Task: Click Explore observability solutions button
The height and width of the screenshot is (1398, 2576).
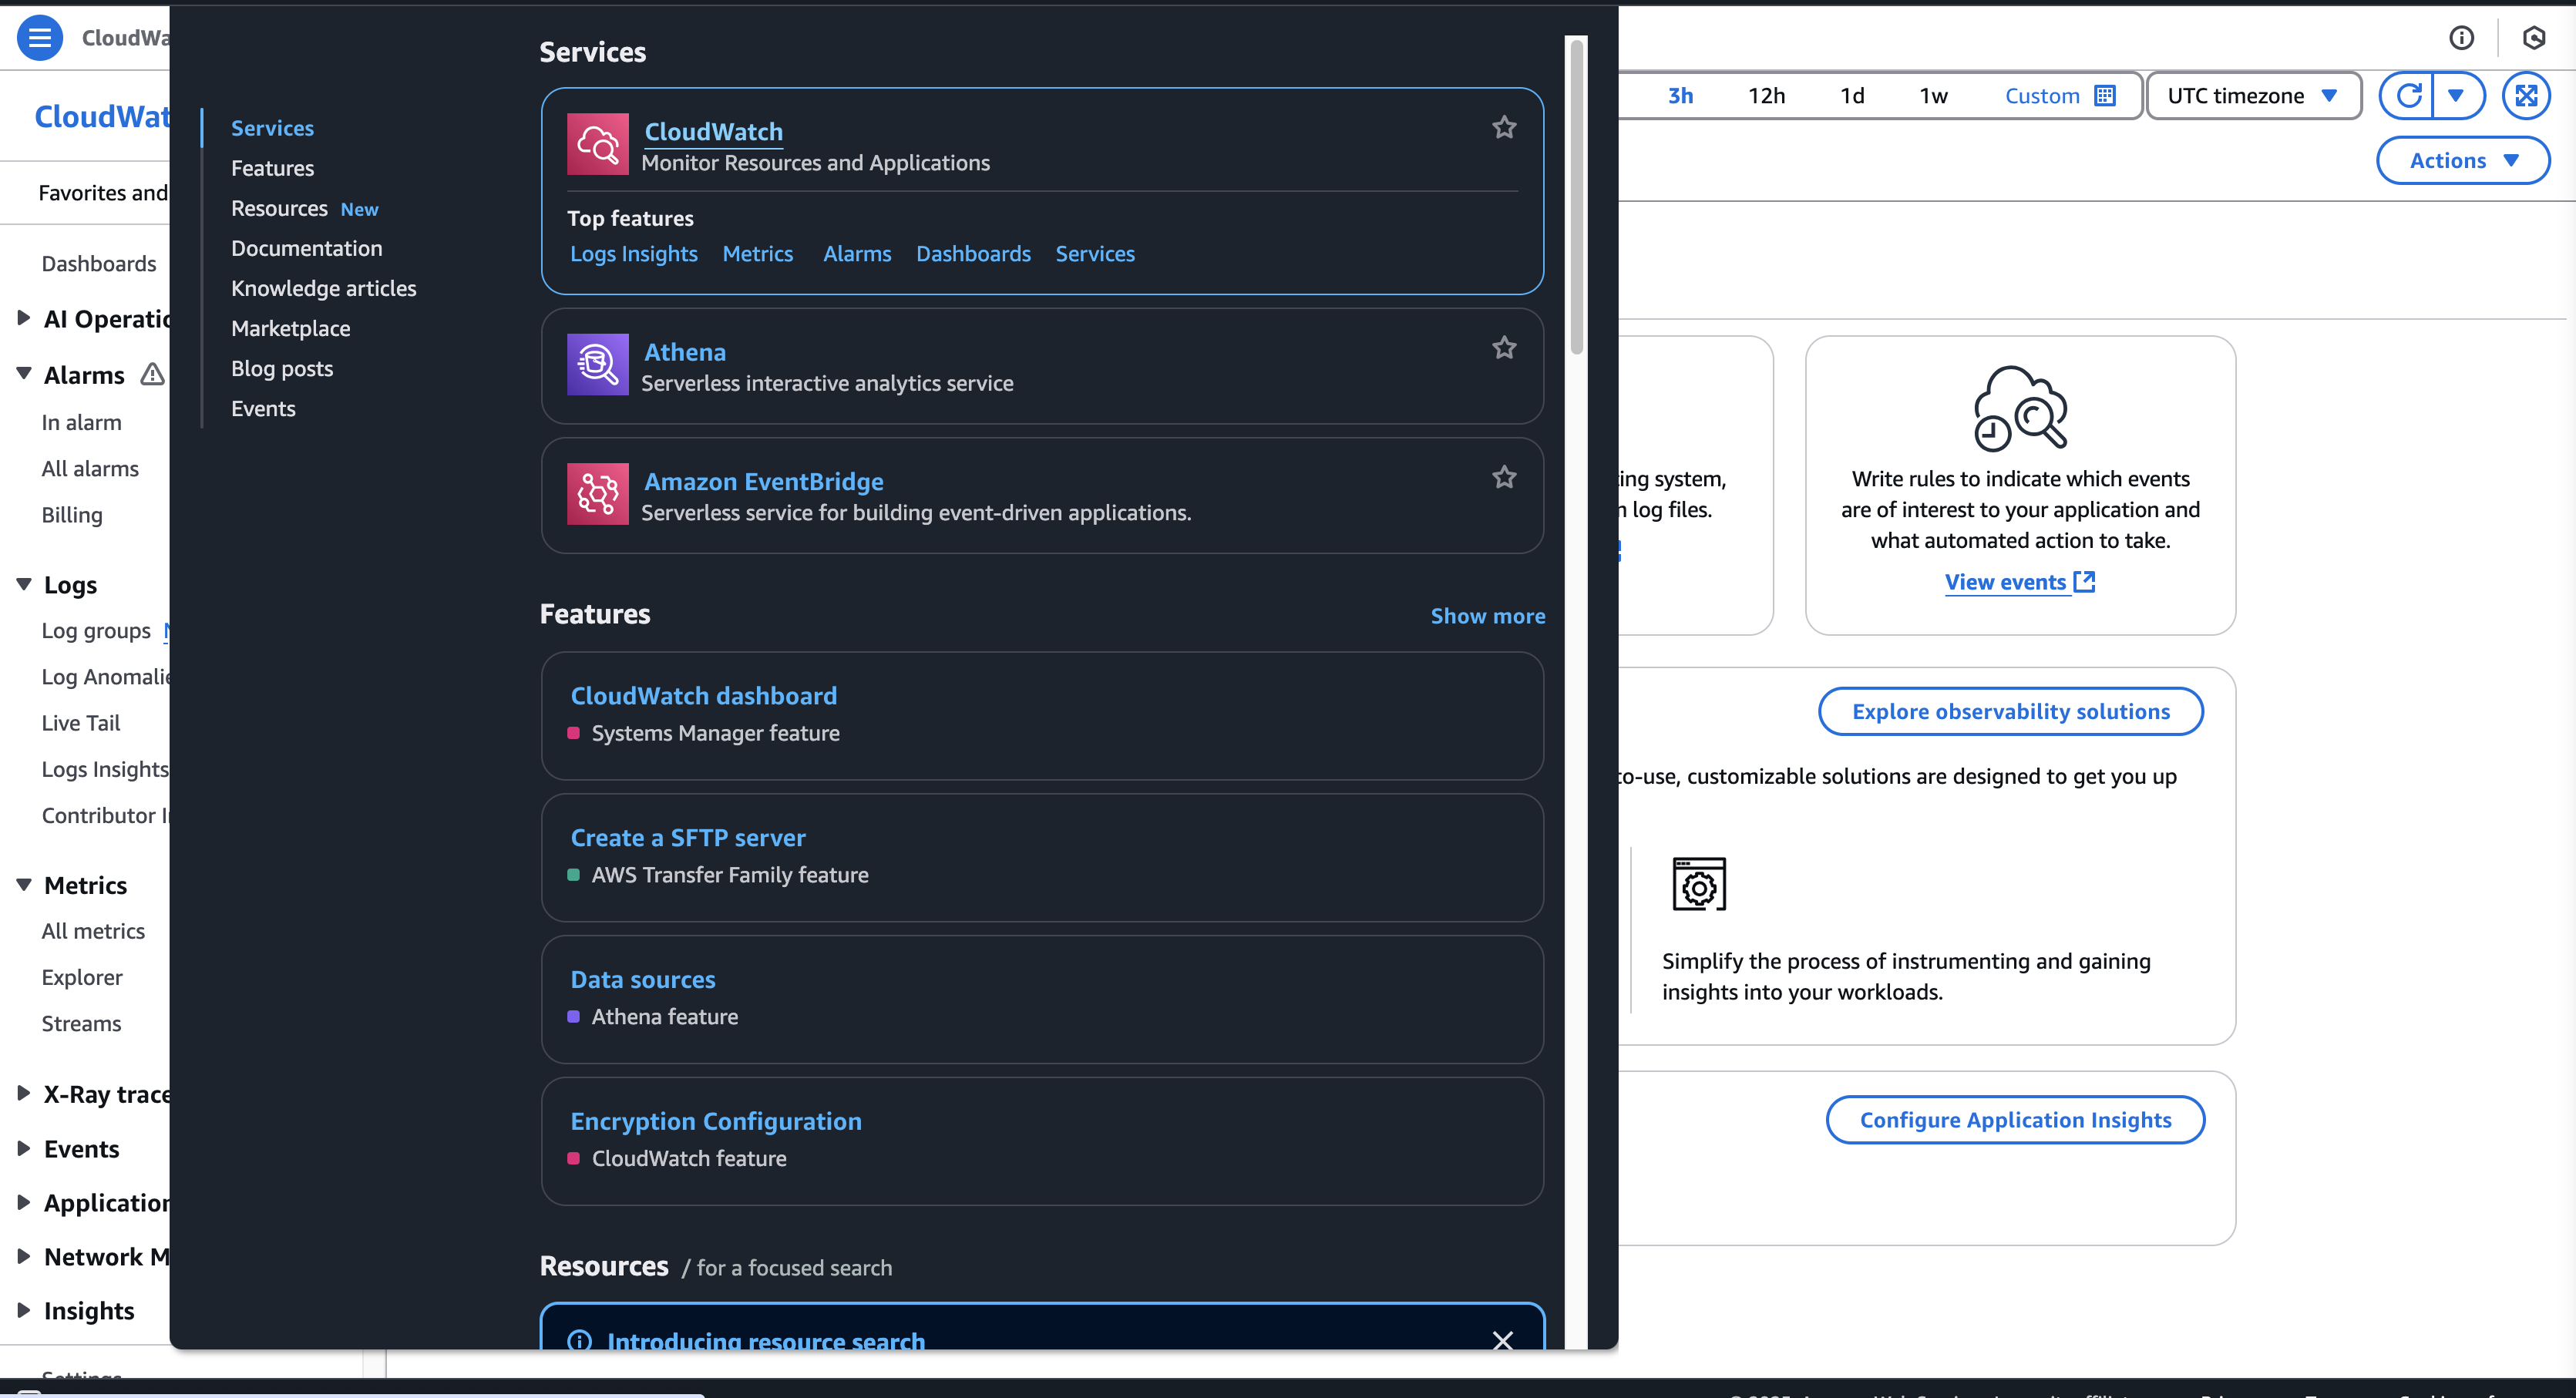Action: (x=2010, y=712)
